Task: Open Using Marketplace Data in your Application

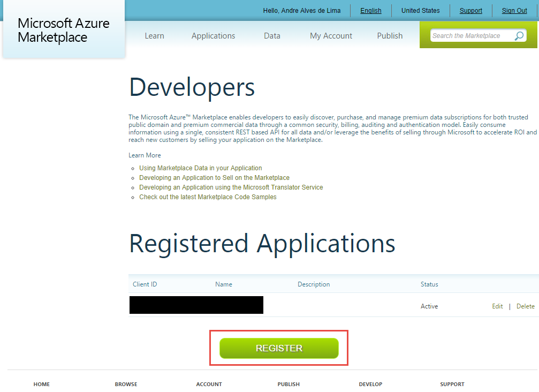Action: coord(200,168)
